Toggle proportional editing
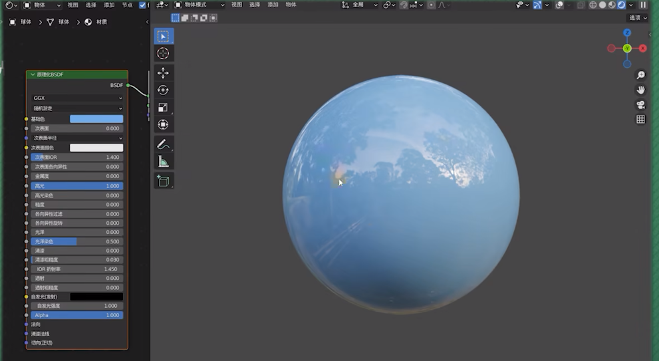 (431, 5)
